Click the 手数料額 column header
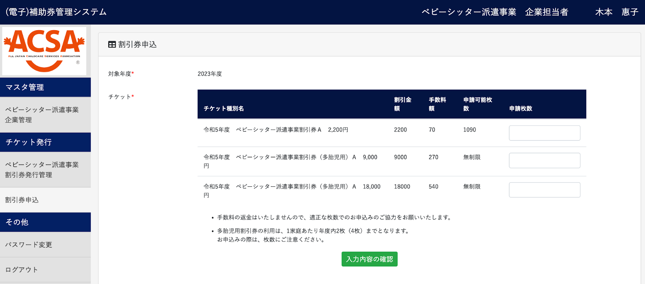The height and width of the screenshot is (284, 645). click(x=437, y=104)
